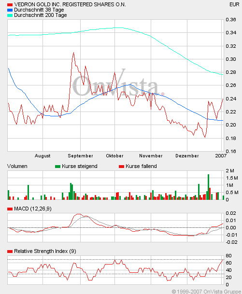The image size is (242, 294).
Task: Click the 'MACD (12,26,9)' label
Action: [x=33, y=209]
